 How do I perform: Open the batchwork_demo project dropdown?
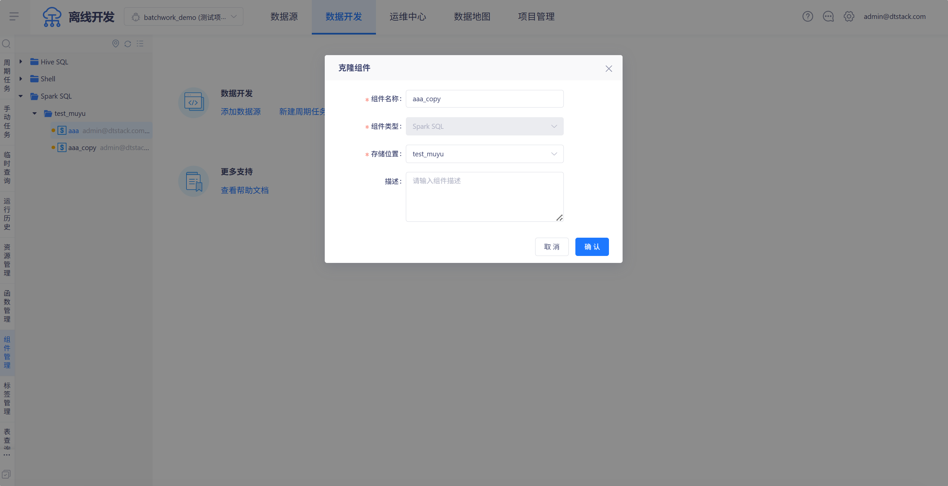(x=183, y=17)
